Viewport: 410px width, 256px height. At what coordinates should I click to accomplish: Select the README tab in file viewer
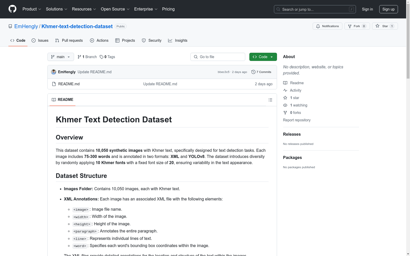click(63, 100)
